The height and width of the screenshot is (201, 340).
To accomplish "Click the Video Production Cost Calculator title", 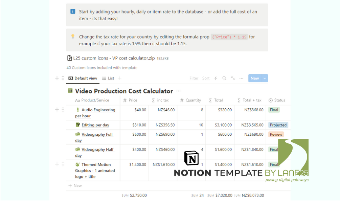I will pyautogui.click(x=124, y=91).
